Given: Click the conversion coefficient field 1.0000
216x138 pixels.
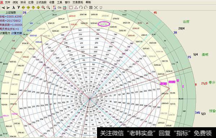Looking at the screenshot, I should click(11, 25).
